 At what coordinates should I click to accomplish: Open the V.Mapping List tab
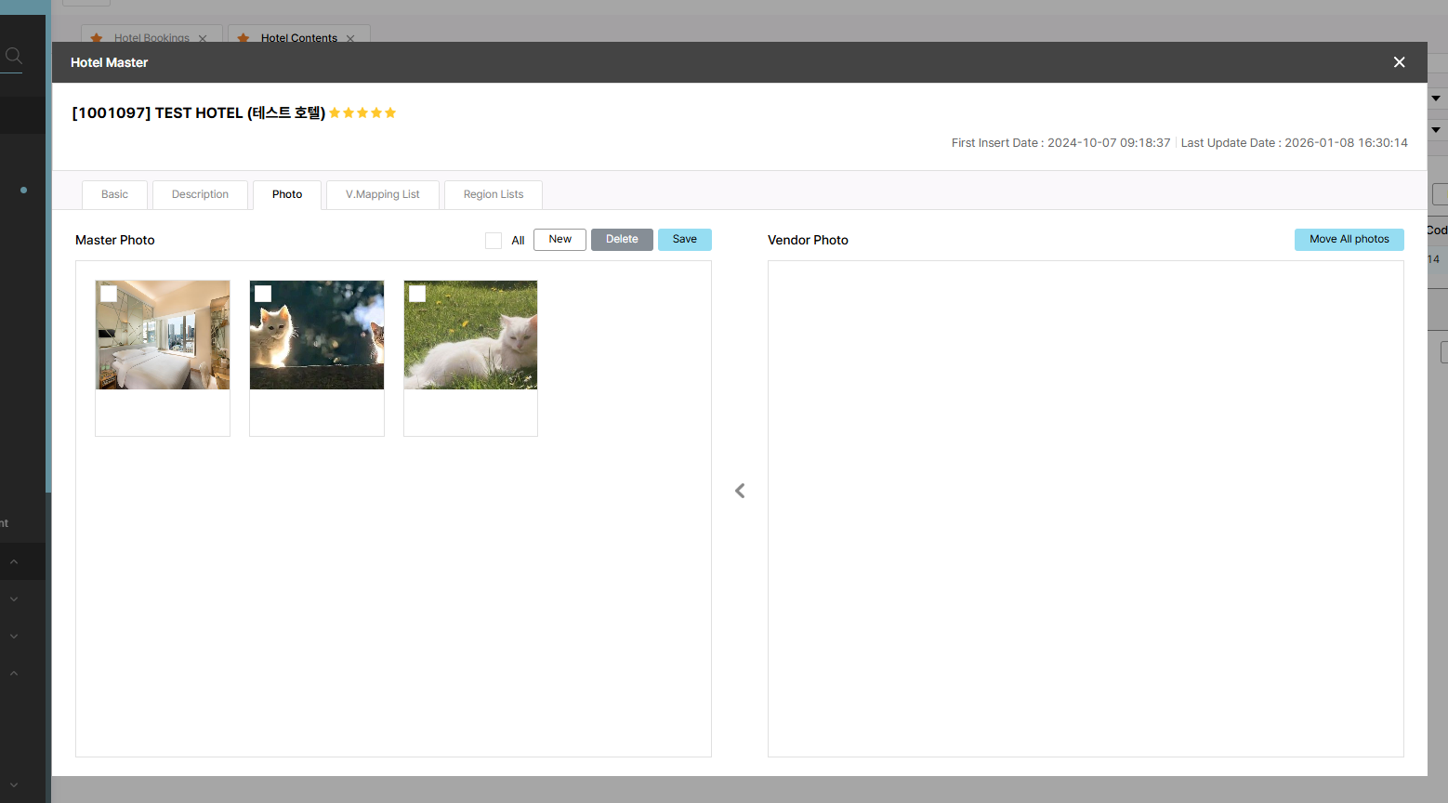click(x=382, y=194)
